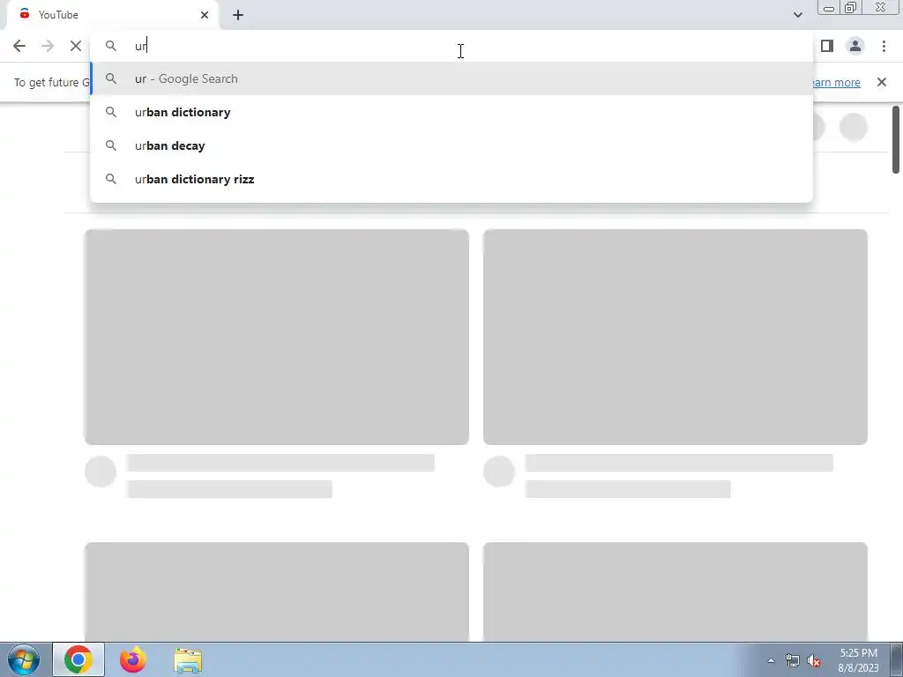Click the Chrome taskbar icon
The height and width of the screenshot is (677, 903).
click(78, 659)
